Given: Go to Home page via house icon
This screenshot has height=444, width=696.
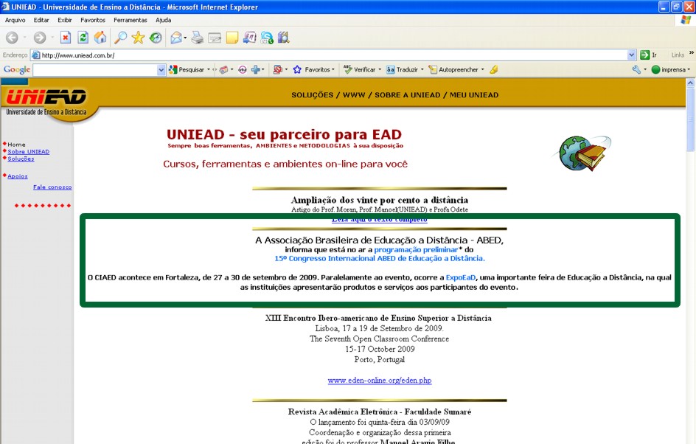Looking at the screenshot, I should pyautogui.click(x=100, y=38).
